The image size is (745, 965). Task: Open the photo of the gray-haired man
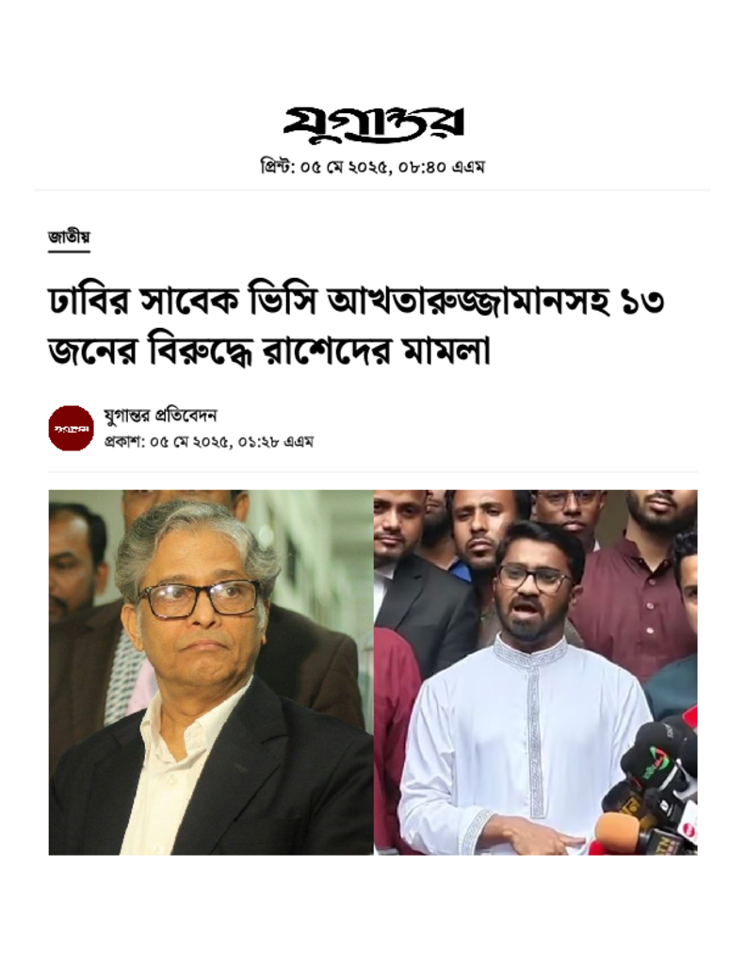[x=211, y=672]
